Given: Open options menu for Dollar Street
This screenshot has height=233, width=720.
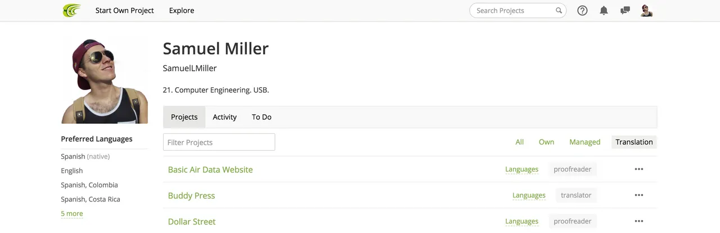Looking at the screenshot, I should pyautogui.click(x=638, y=221).
